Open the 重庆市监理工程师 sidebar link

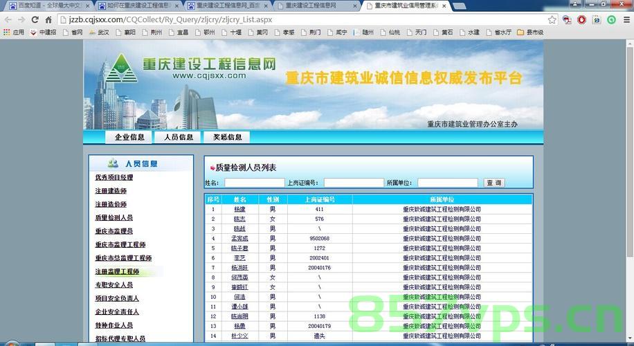120,244
